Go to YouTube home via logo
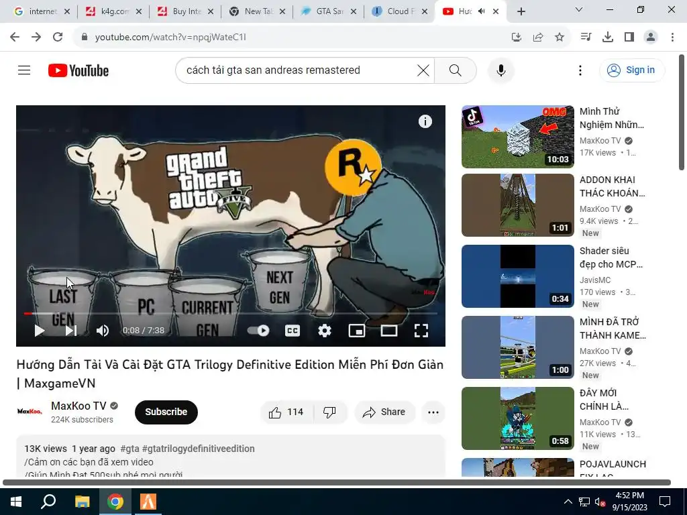Viewport: 687px width, 515px height. tap(78, 70)
